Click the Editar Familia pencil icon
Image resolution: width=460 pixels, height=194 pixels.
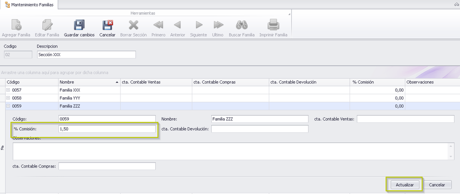coord(47,25)
